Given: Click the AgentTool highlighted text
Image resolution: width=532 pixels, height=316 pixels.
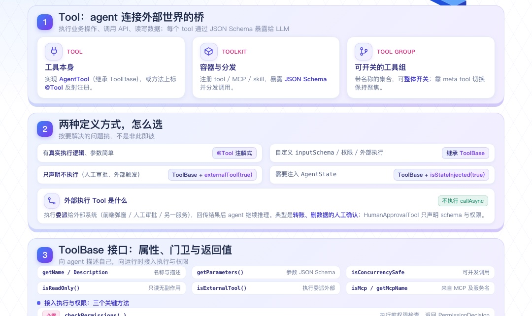Looking at the screenshot, I should coord(74,79).
